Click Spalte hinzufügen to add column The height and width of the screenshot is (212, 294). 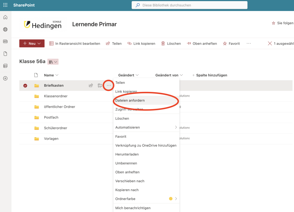click(209, 75)
